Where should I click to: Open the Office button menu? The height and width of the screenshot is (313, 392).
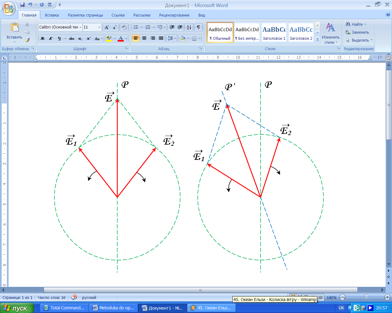pos(9,8)
